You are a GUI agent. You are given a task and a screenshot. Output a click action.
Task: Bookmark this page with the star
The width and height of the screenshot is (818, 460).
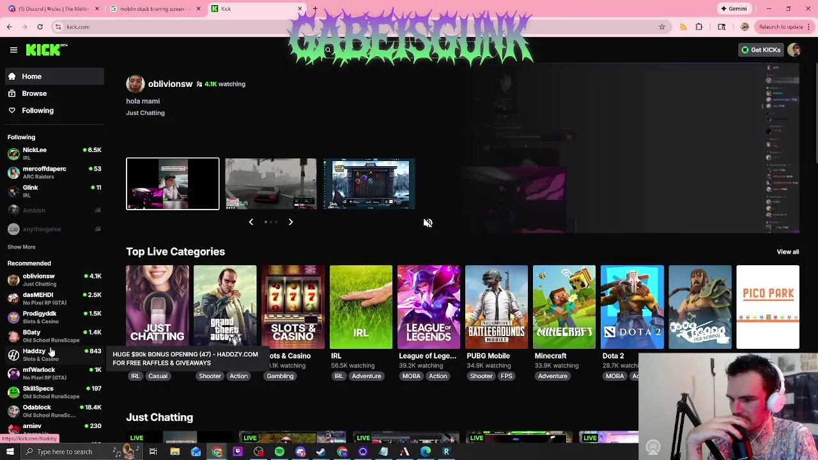pos(662,27)
